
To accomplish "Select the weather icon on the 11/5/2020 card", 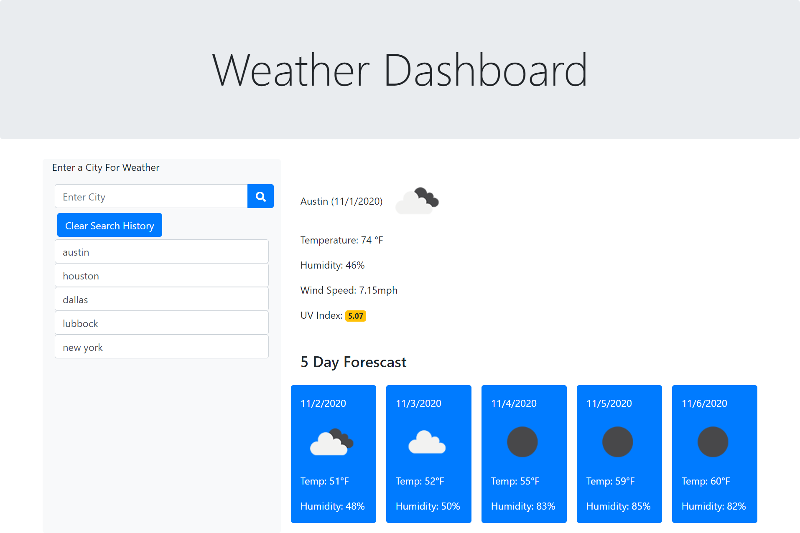I will coord(618,442).
